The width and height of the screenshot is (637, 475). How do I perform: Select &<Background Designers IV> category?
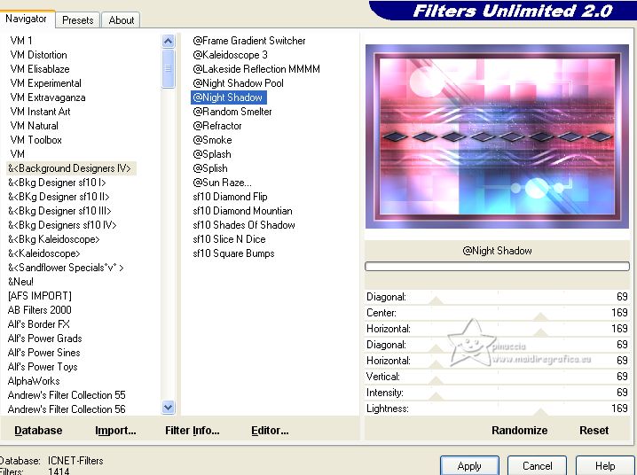tap(69, 168)
